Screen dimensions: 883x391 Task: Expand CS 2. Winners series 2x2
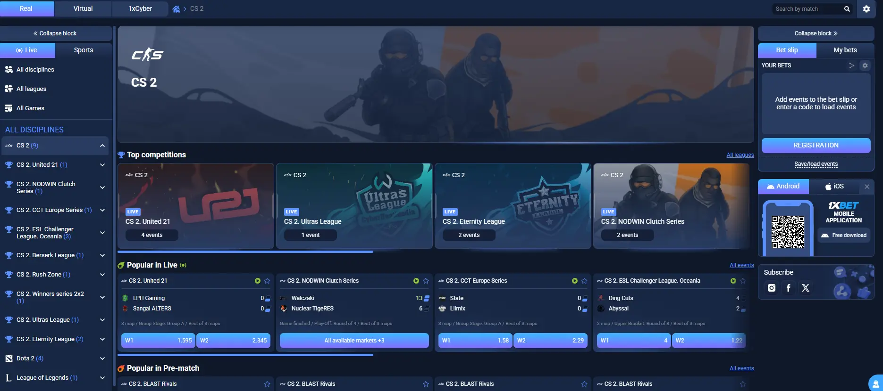tap(102, 297)
